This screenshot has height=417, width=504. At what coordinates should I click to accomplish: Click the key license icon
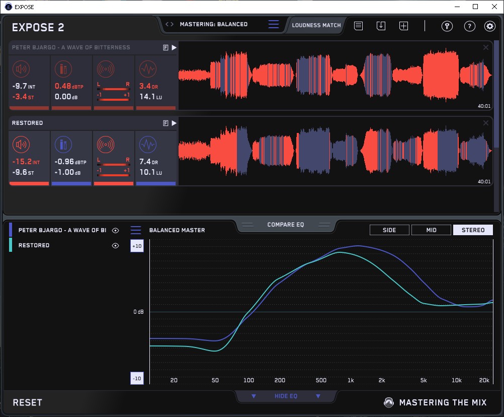[447, 26]
